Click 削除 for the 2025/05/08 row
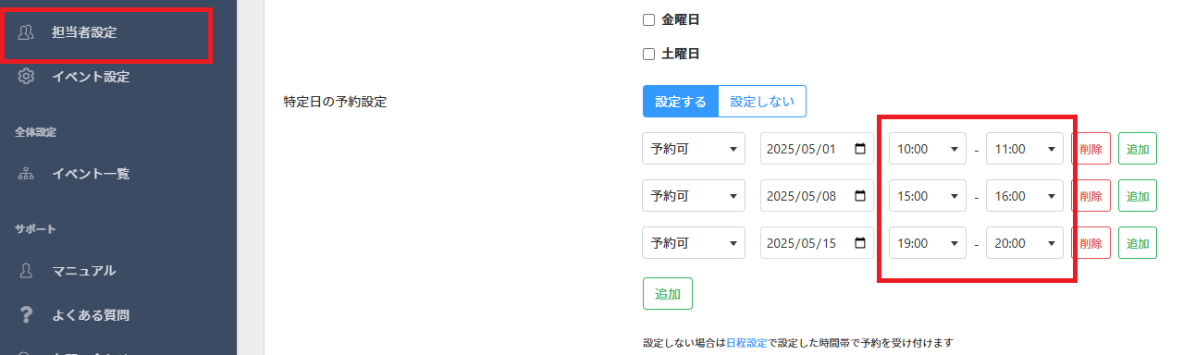The height and width of the screenshot is (355, 1195). [1090, 196]
